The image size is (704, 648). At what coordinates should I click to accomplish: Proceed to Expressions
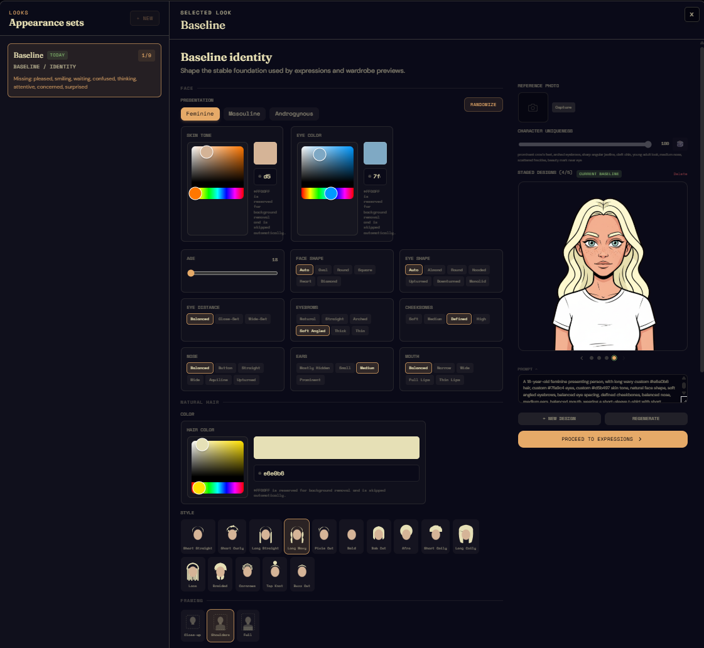tap(602, 440)
